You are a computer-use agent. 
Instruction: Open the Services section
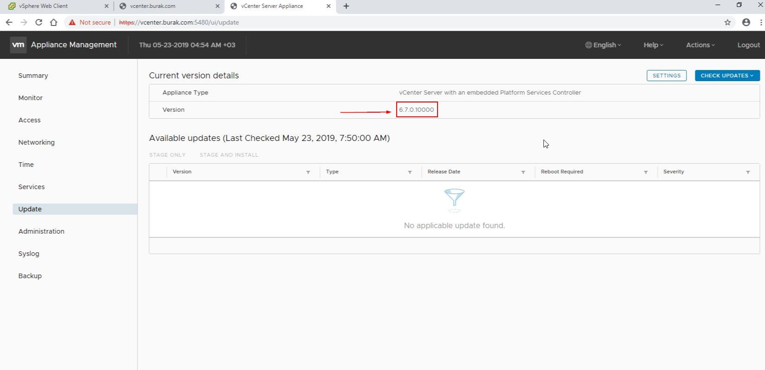tap(32, 187)
